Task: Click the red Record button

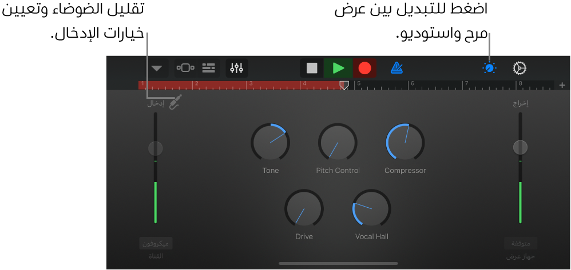Action: click(x=364, y=68)
